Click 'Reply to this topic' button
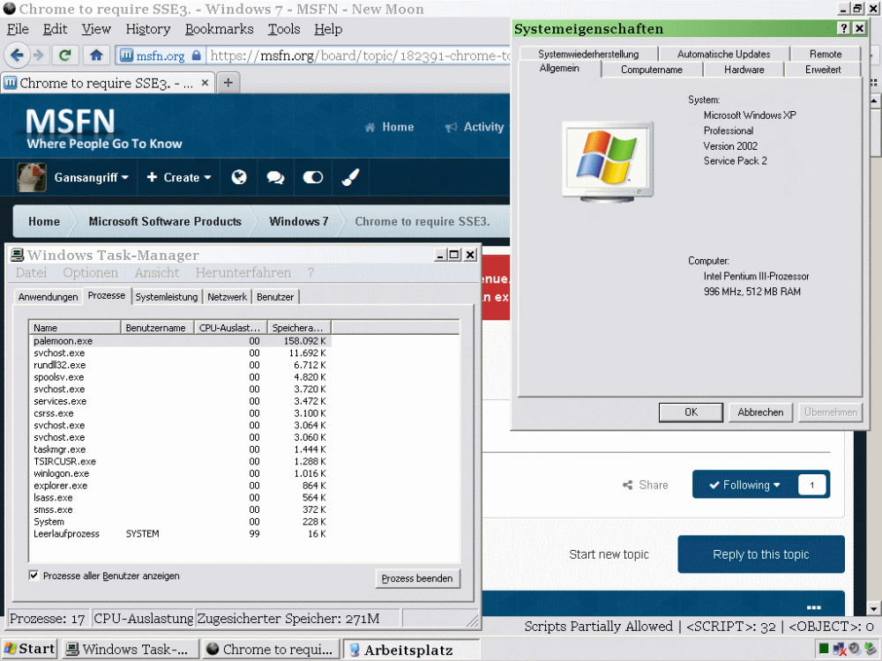Viewport: 882px width, 661px height. [x=760, y=554]
